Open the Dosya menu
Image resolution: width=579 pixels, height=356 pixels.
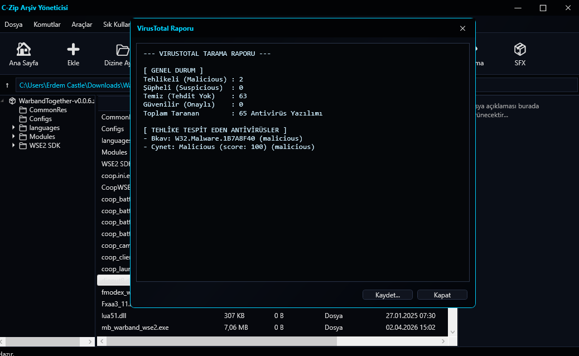click(x=13, y=25)
